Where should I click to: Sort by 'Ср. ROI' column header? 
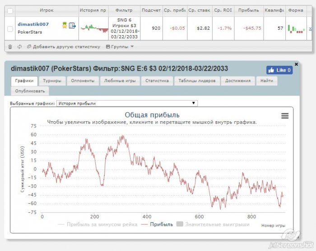[x=223, y=10]
